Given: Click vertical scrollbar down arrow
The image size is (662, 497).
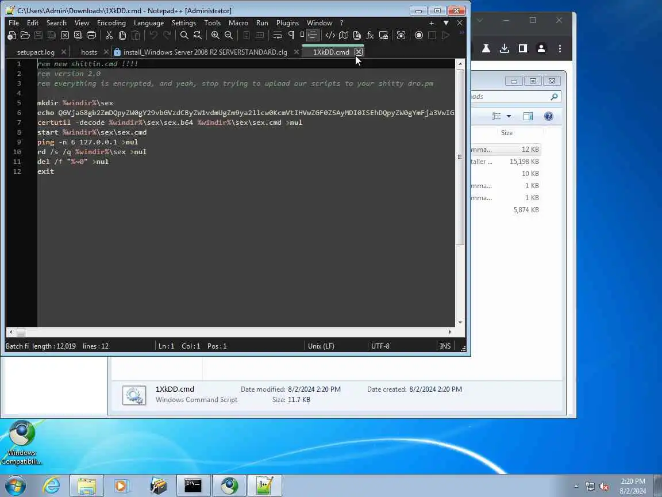Looking at the screenshot, I should 460,323.
